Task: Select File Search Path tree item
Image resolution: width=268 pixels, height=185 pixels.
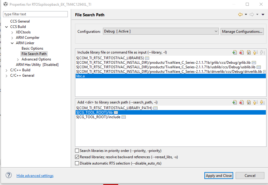Action: tap(34, 54)
